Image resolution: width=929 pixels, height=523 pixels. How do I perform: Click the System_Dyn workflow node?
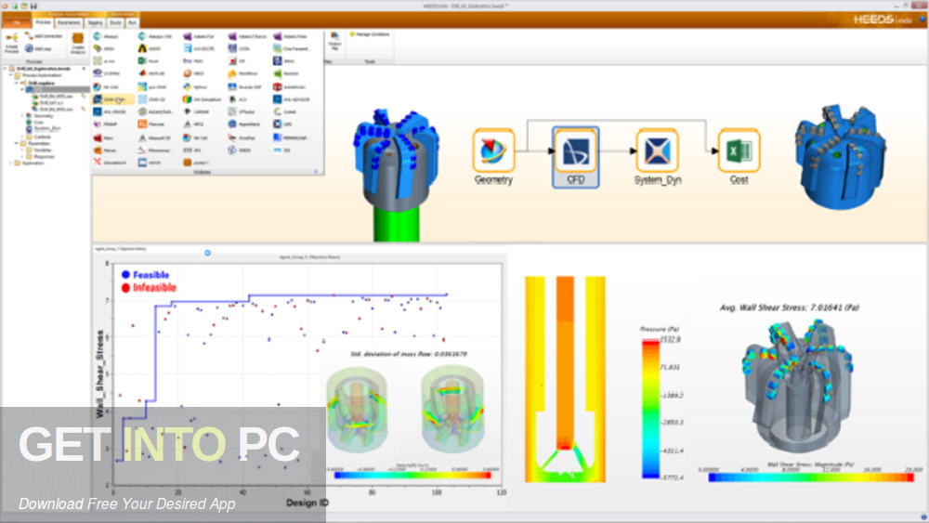point(657,157)
